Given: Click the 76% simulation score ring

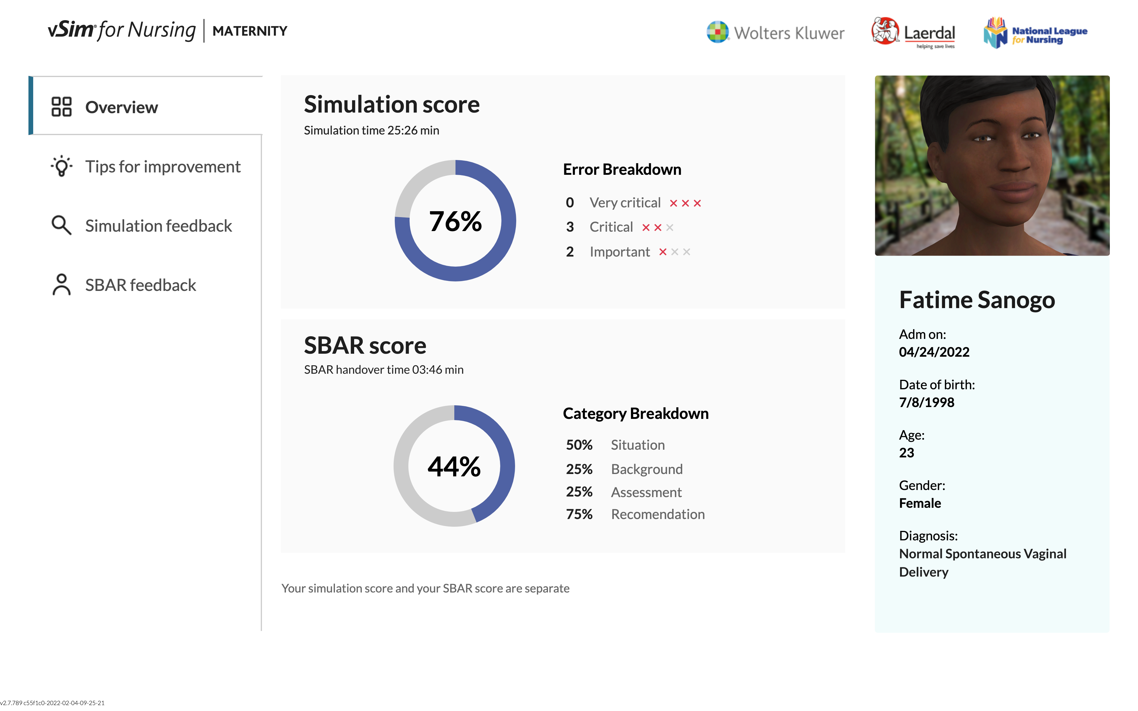Looking at the screenshot, I should pyautogui.click(x=455, y=220).
